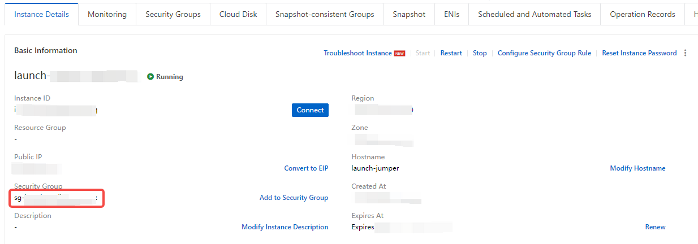This screenshot has height=244, width=698.
Task: Open the Cloud Disk tab
Action: tap(238, 14)
